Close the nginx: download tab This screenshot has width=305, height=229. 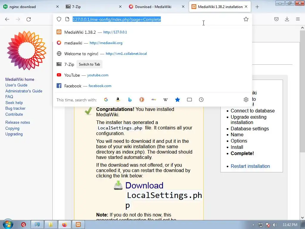pos(57,7)
